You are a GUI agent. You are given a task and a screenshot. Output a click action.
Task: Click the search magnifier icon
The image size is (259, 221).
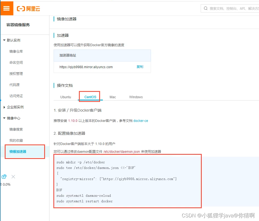pos(205,8)
